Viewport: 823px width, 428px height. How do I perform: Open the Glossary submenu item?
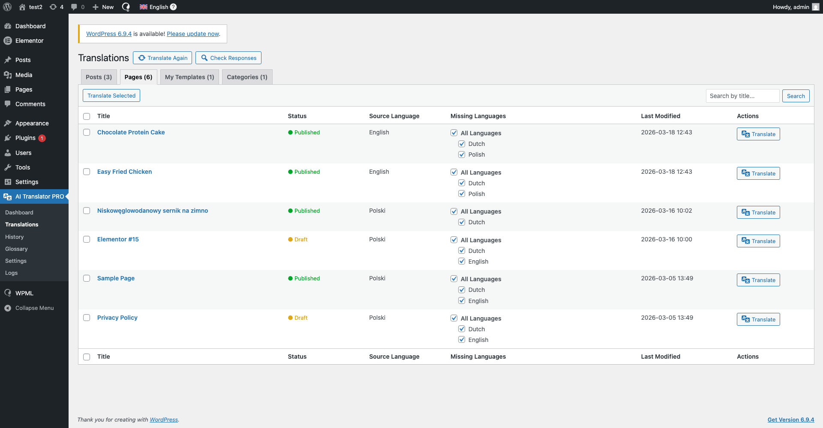[16, 249]
